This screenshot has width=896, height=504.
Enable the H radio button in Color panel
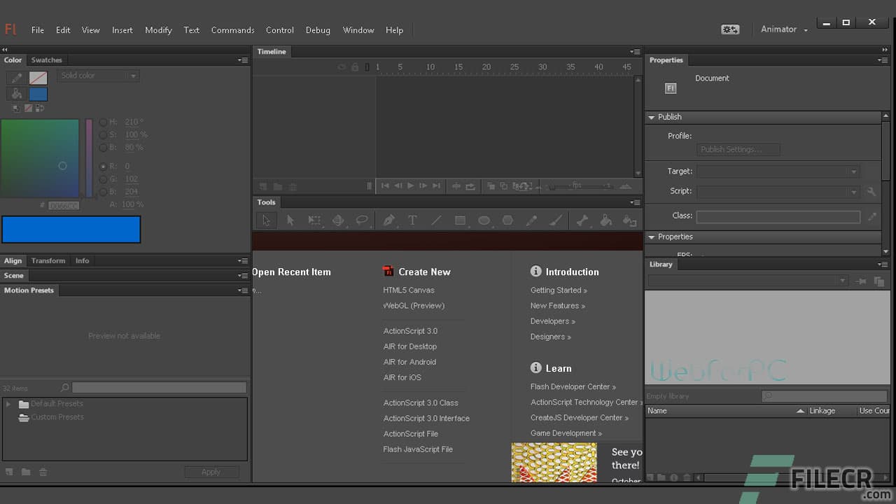(104, 121)
